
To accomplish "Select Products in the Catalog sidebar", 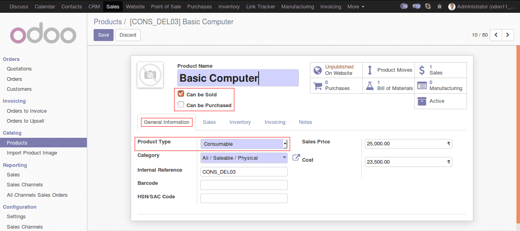I will (x=43, y=143).
